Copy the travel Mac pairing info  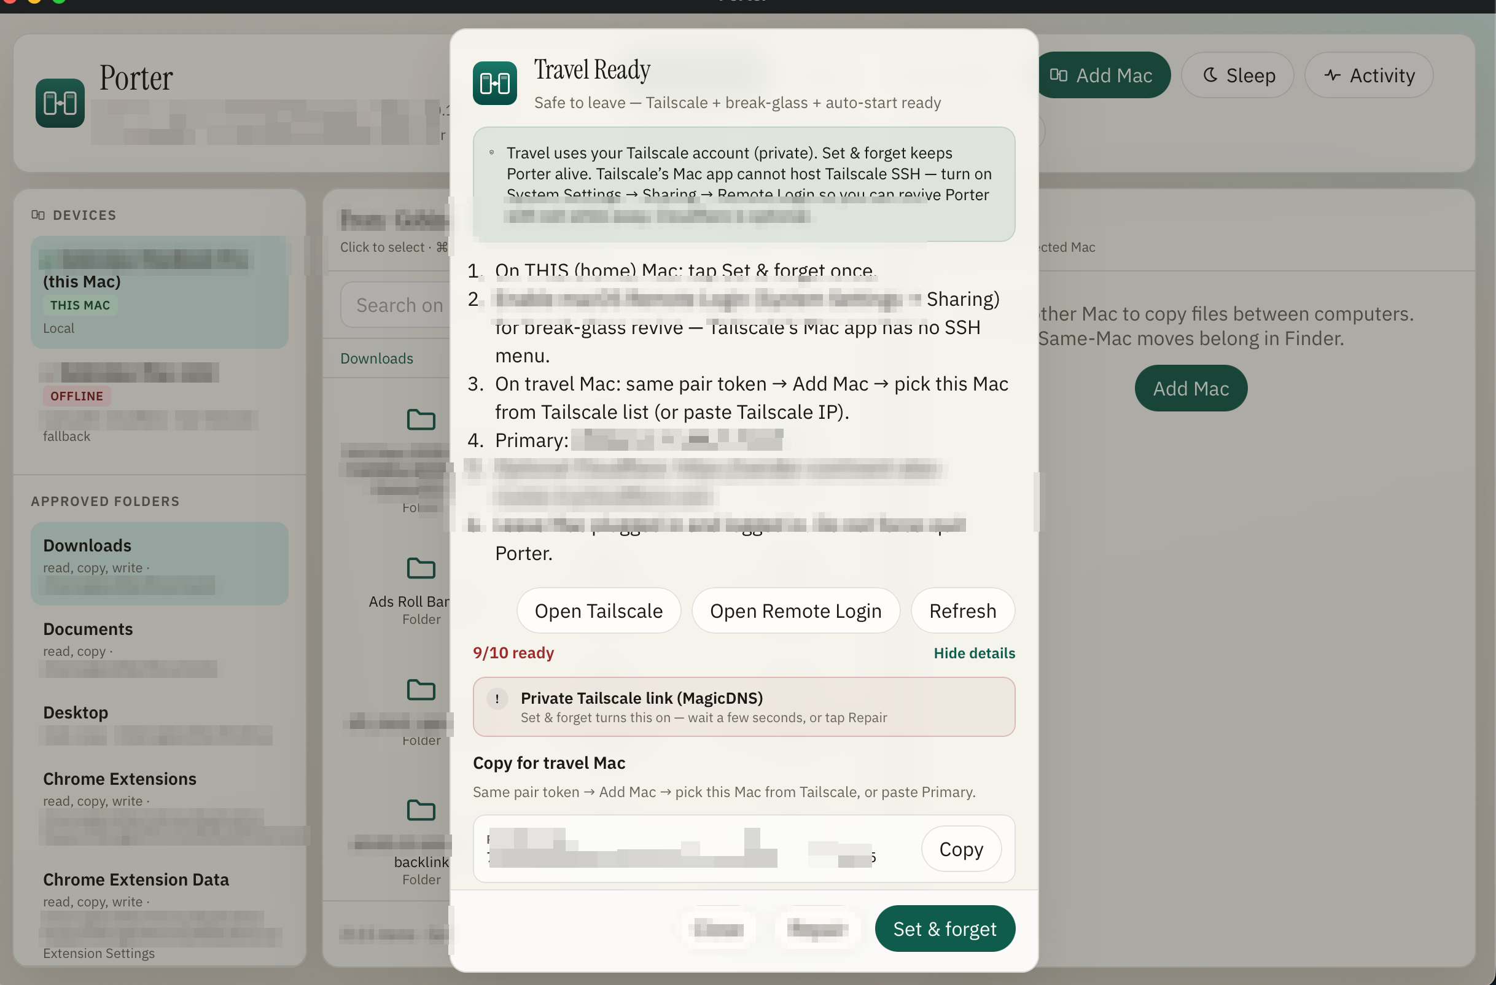point(960,849)
